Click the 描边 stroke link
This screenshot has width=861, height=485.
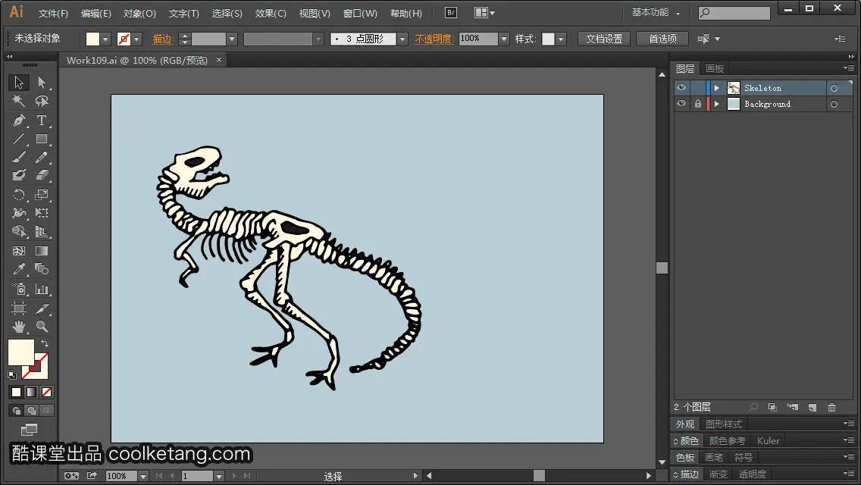coord(162,39)
